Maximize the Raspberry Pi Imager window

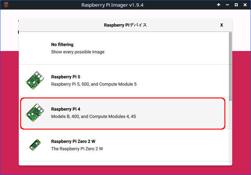click(236, 5)
